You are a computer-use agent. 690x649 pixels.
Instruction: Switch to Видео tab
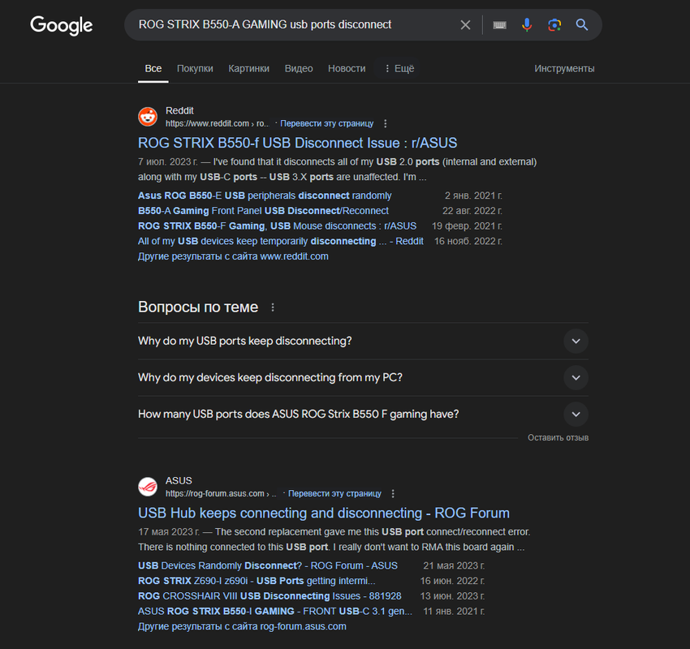[299, 69]
